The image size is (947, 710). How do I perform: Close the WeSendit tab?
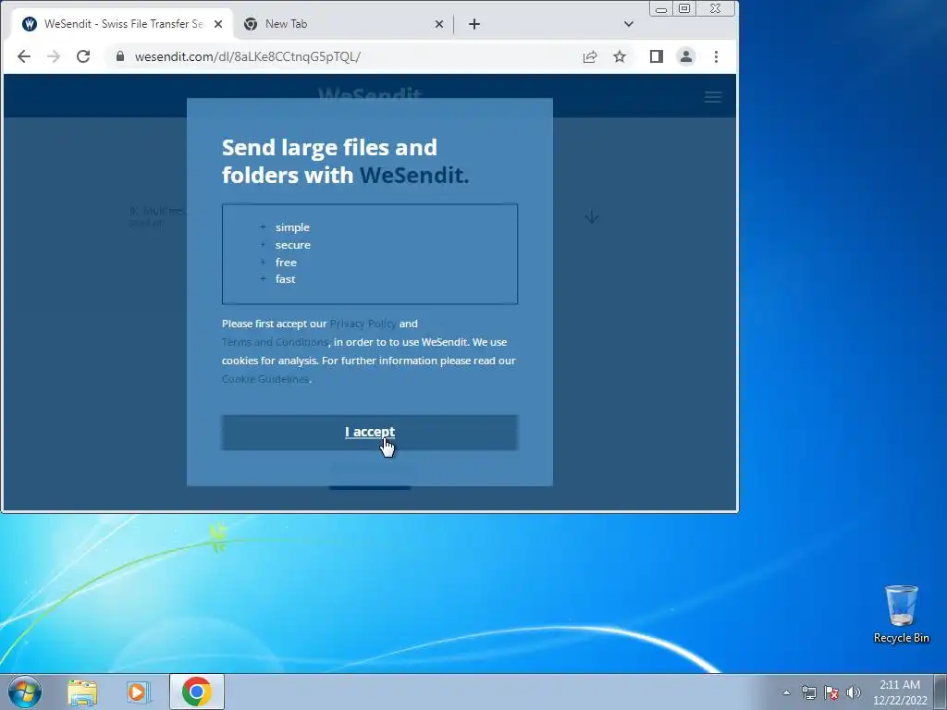click(x=218, y=24)
